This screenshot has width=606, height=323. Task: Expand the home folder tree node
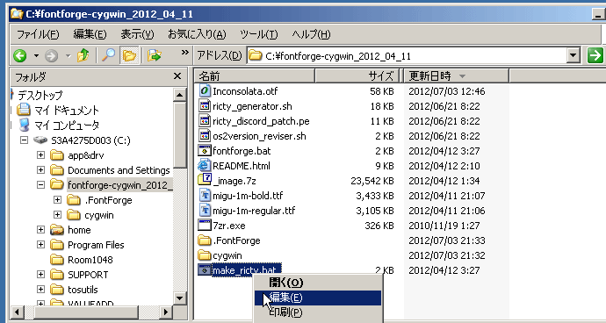pos(40,229)
